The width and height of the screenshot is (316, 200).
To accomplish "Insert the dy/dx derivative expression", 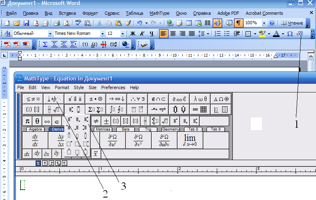I will click(x=35, y=140).
